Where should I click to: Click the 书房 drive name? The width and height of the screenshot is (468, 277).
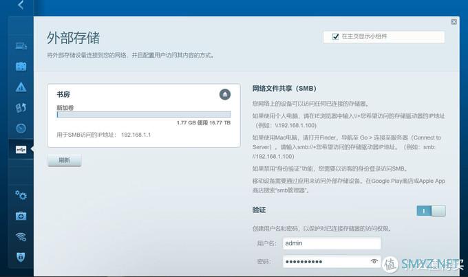[63, 95]
